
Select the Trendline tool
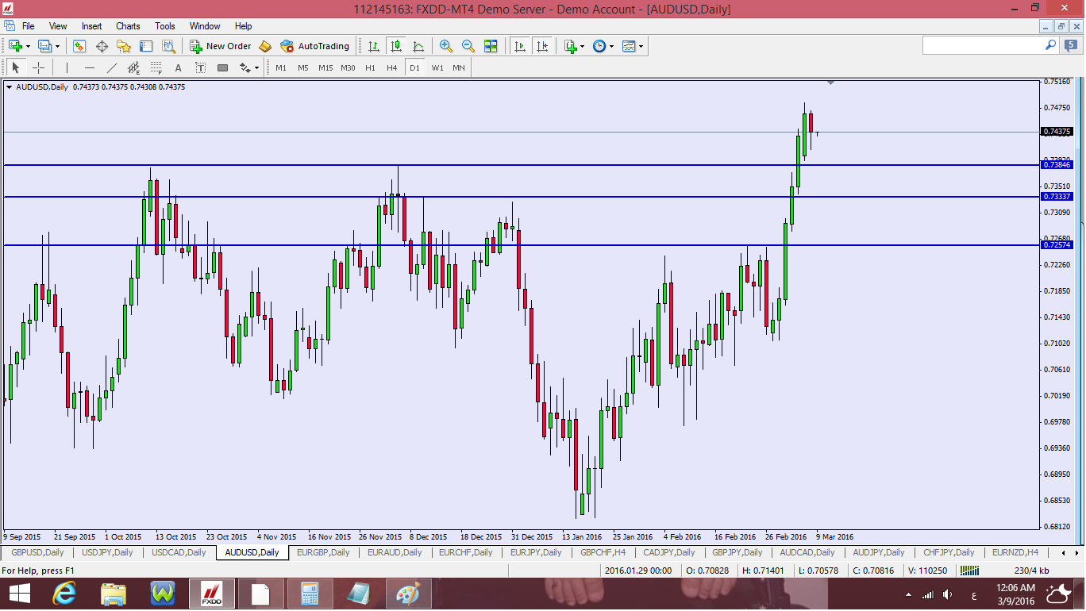tap(111, 67)
